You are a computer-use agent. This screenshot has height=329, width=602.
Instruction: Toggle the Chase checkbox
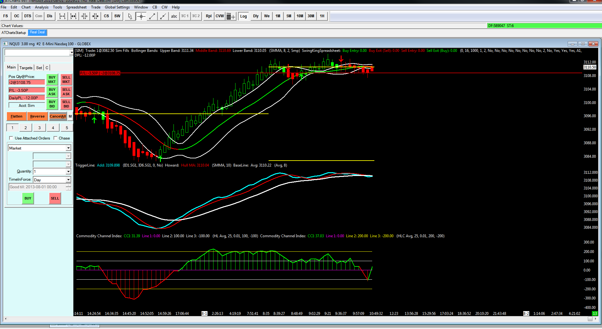coord(55,138)
